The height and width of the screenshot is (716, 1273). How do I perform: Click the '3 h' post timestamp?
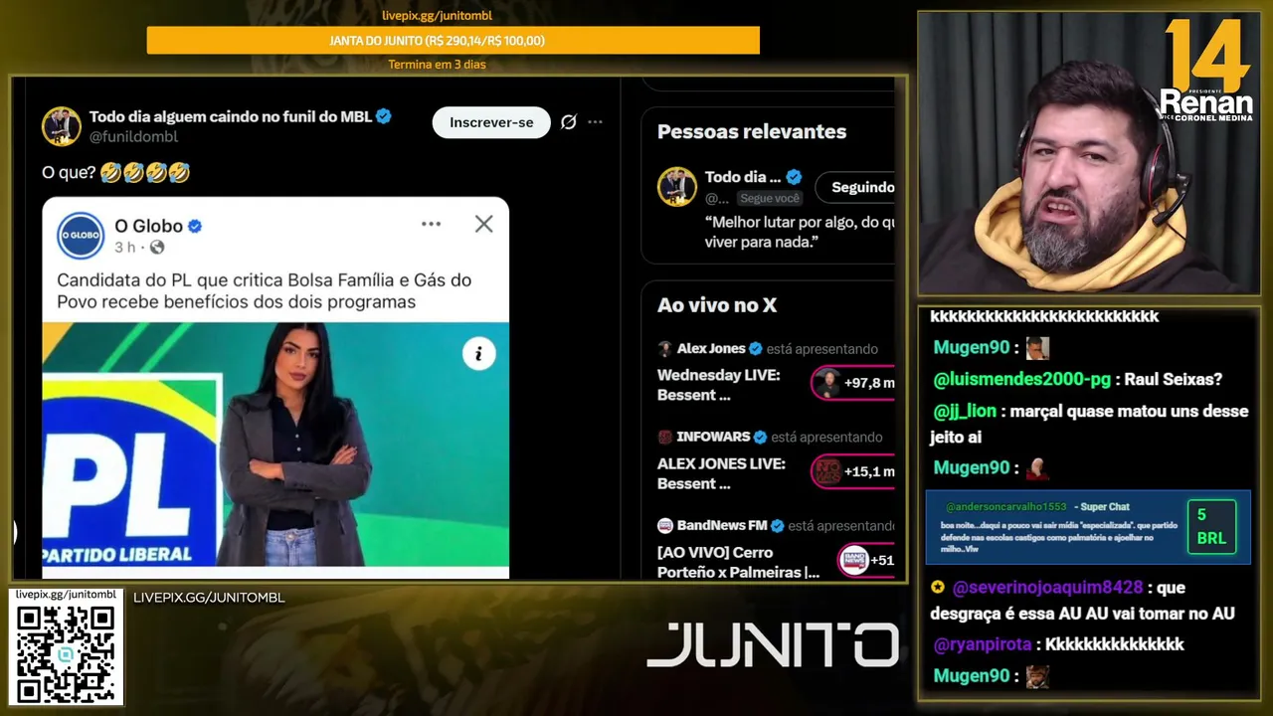point(124,247)
